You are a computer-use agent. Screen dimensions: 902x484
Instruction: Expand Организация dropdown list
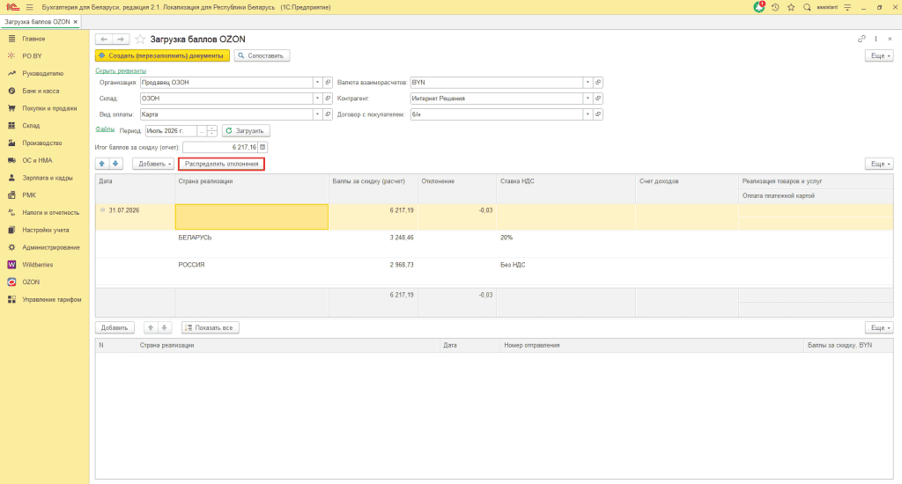(x=317, y=82)
